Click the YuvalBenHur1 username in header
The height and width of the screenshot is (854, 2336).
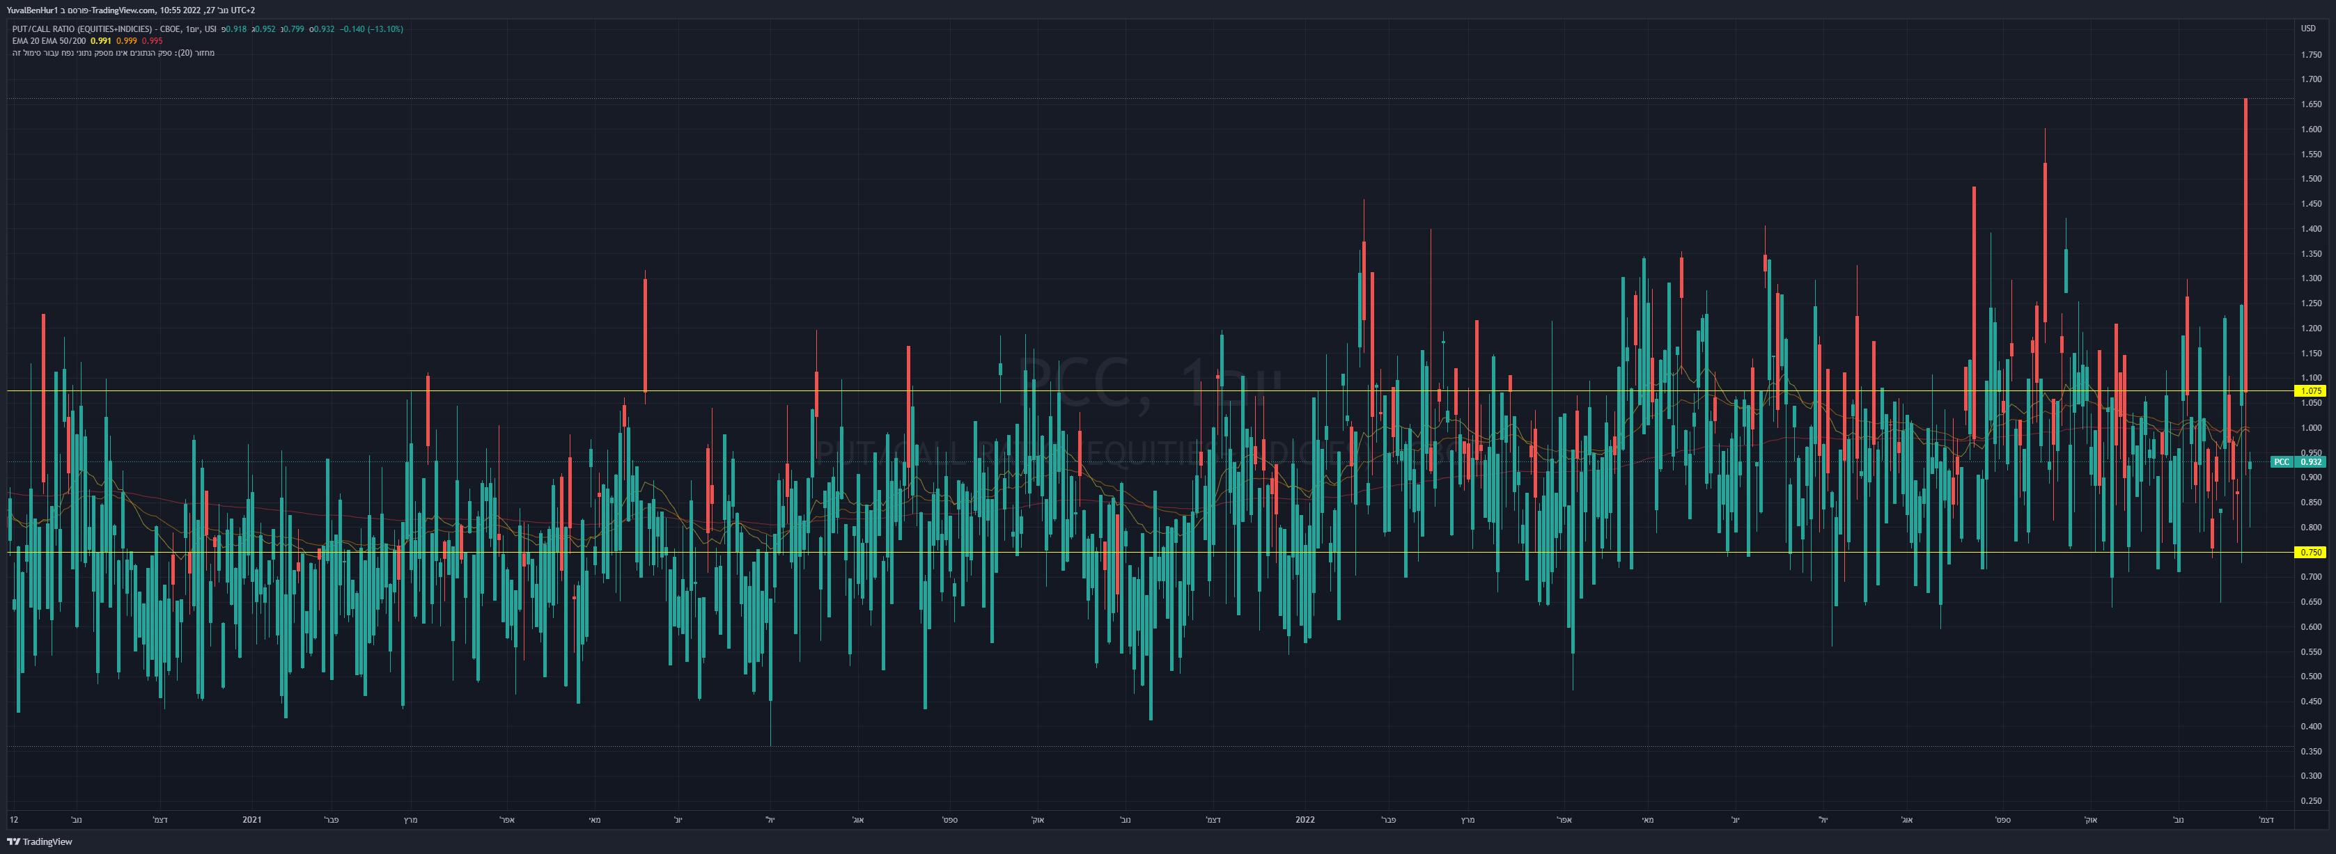coord(32,10)
